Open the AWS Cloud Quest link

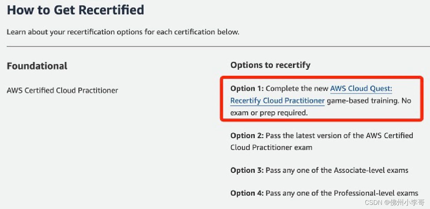pos(361,89)
